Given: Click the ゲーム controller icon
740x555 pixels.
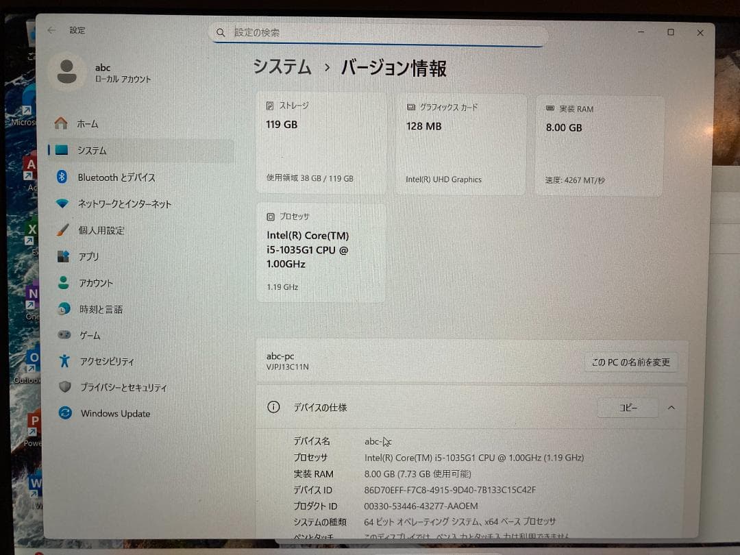Looking at the screenshot, I should pos(64,334).
